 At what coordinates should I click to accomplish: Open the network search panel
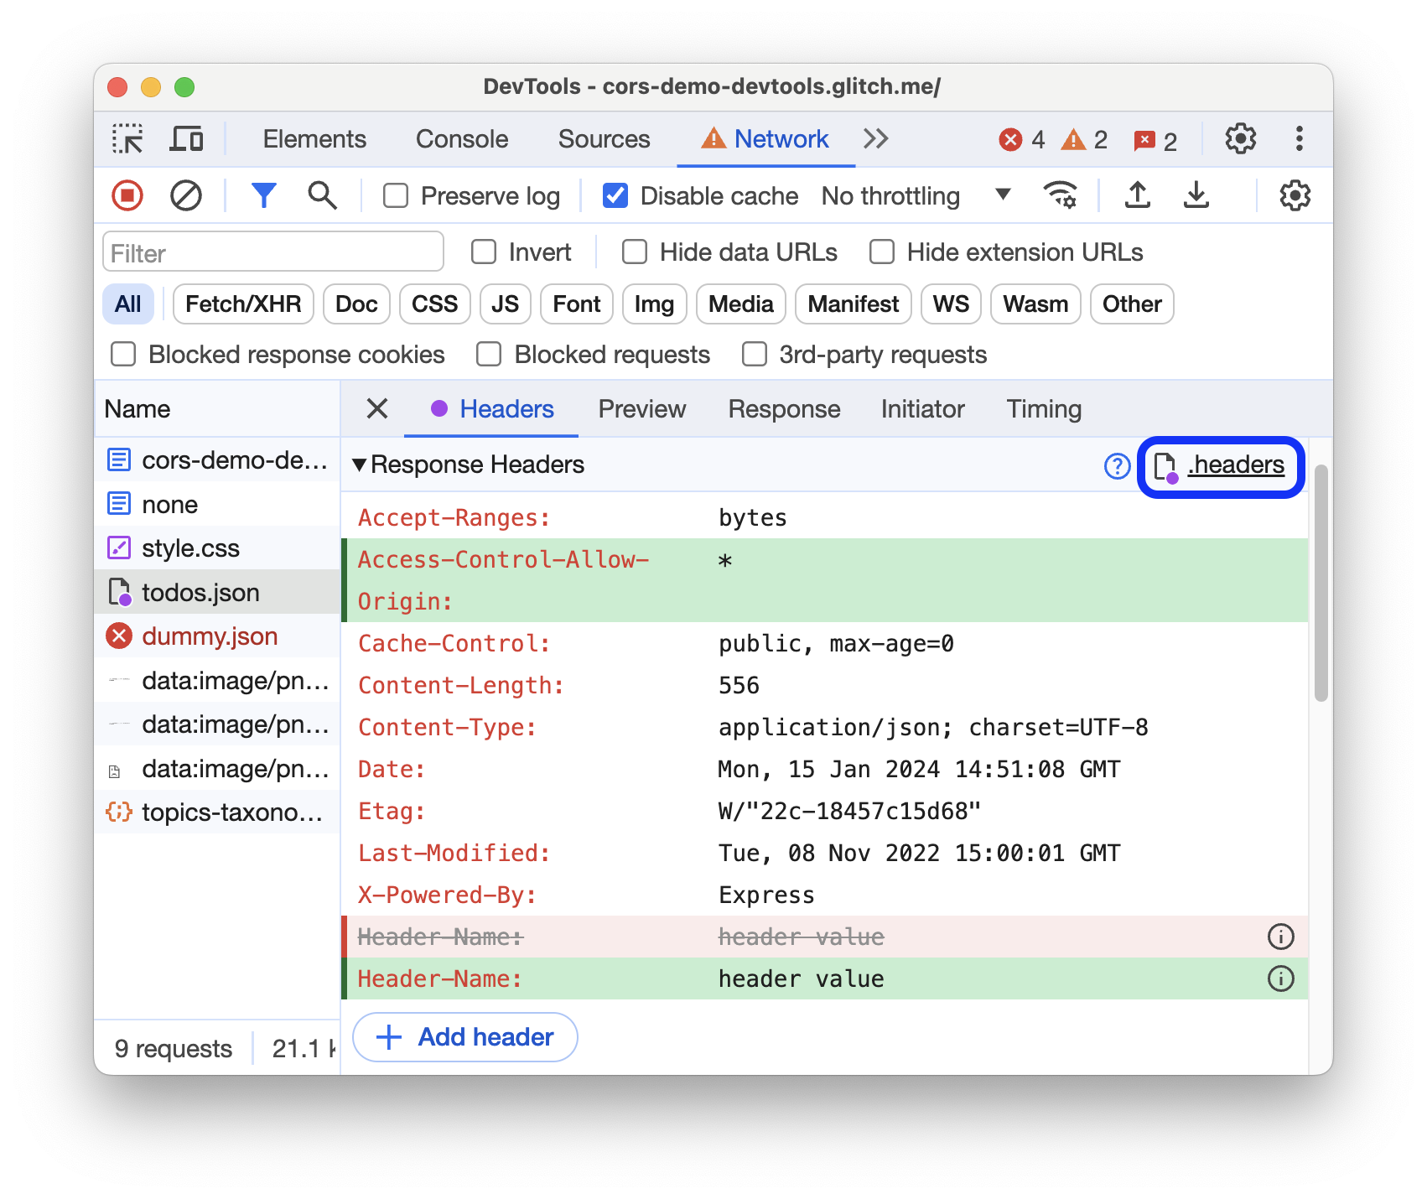coord(322,195)
